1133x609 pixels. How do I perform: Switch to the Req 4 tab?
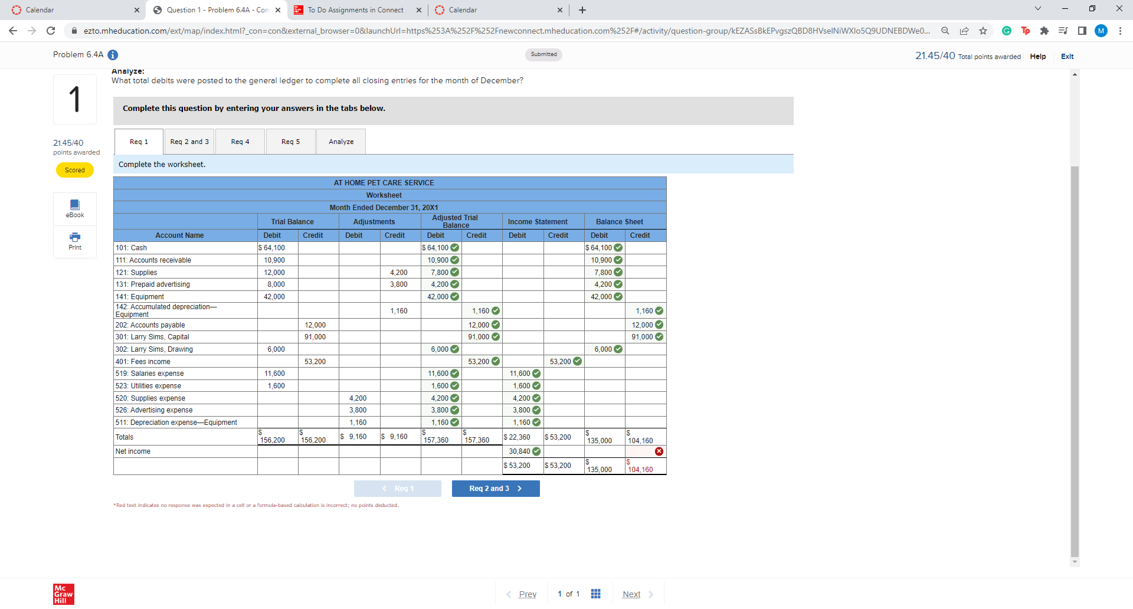240,142
